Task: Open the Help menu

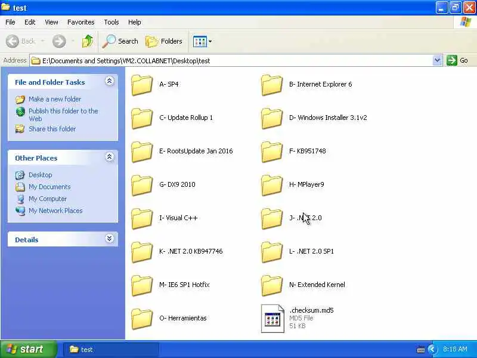Action: coord(135,22)
